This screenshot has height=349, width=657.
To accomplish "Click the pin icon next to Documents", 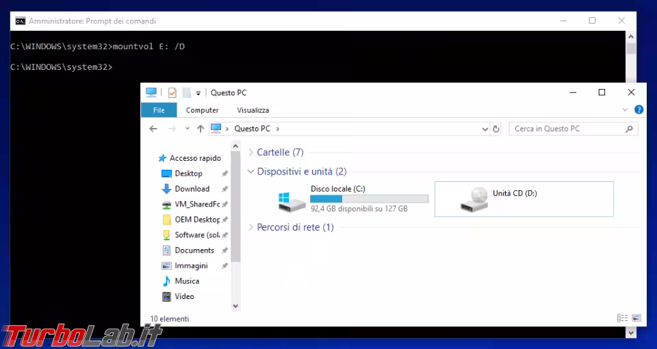I will pyautogui.click(x=224, y=250).
